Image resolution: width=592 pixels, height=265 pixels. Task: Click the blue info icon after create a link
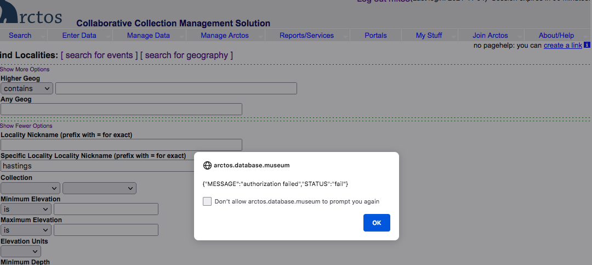pyautogui.click(x=587, y=45)
